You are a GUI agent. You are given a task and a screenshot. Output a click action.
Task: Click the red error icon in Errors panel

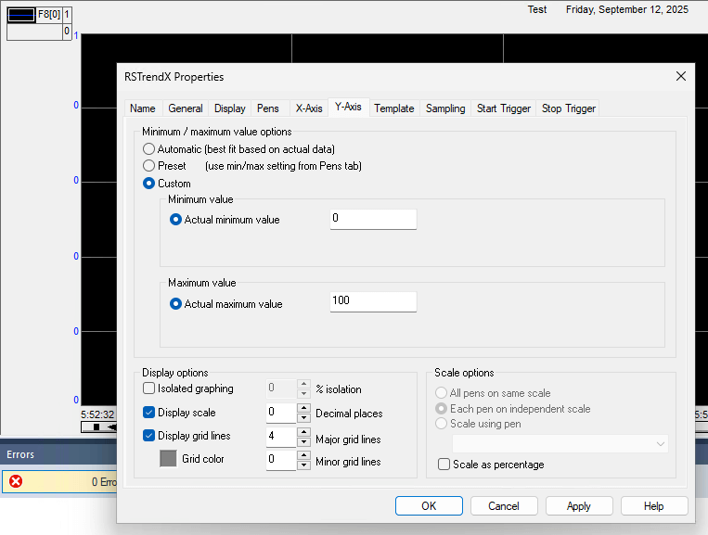click(16, 481)
